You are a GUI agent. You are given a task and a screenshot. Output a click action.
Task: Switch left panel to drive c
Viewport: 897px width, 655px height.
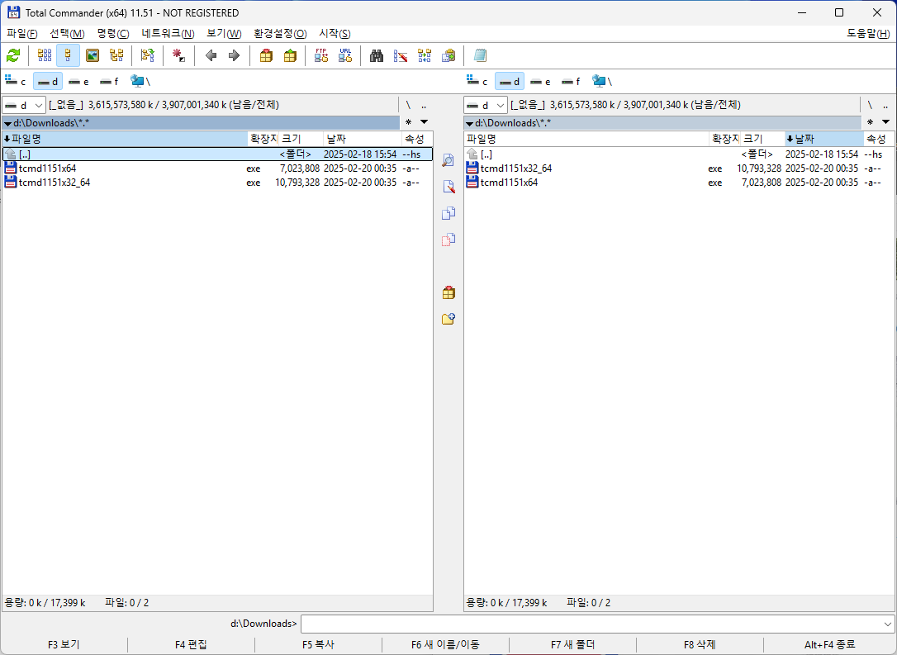tap(16, 82)
